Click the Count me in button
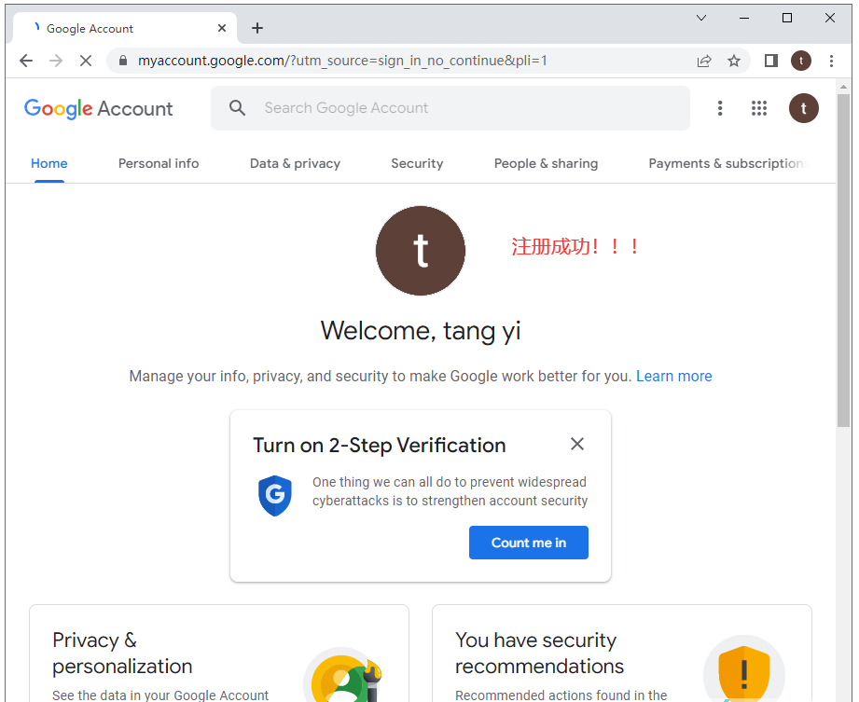 point(528,543)
